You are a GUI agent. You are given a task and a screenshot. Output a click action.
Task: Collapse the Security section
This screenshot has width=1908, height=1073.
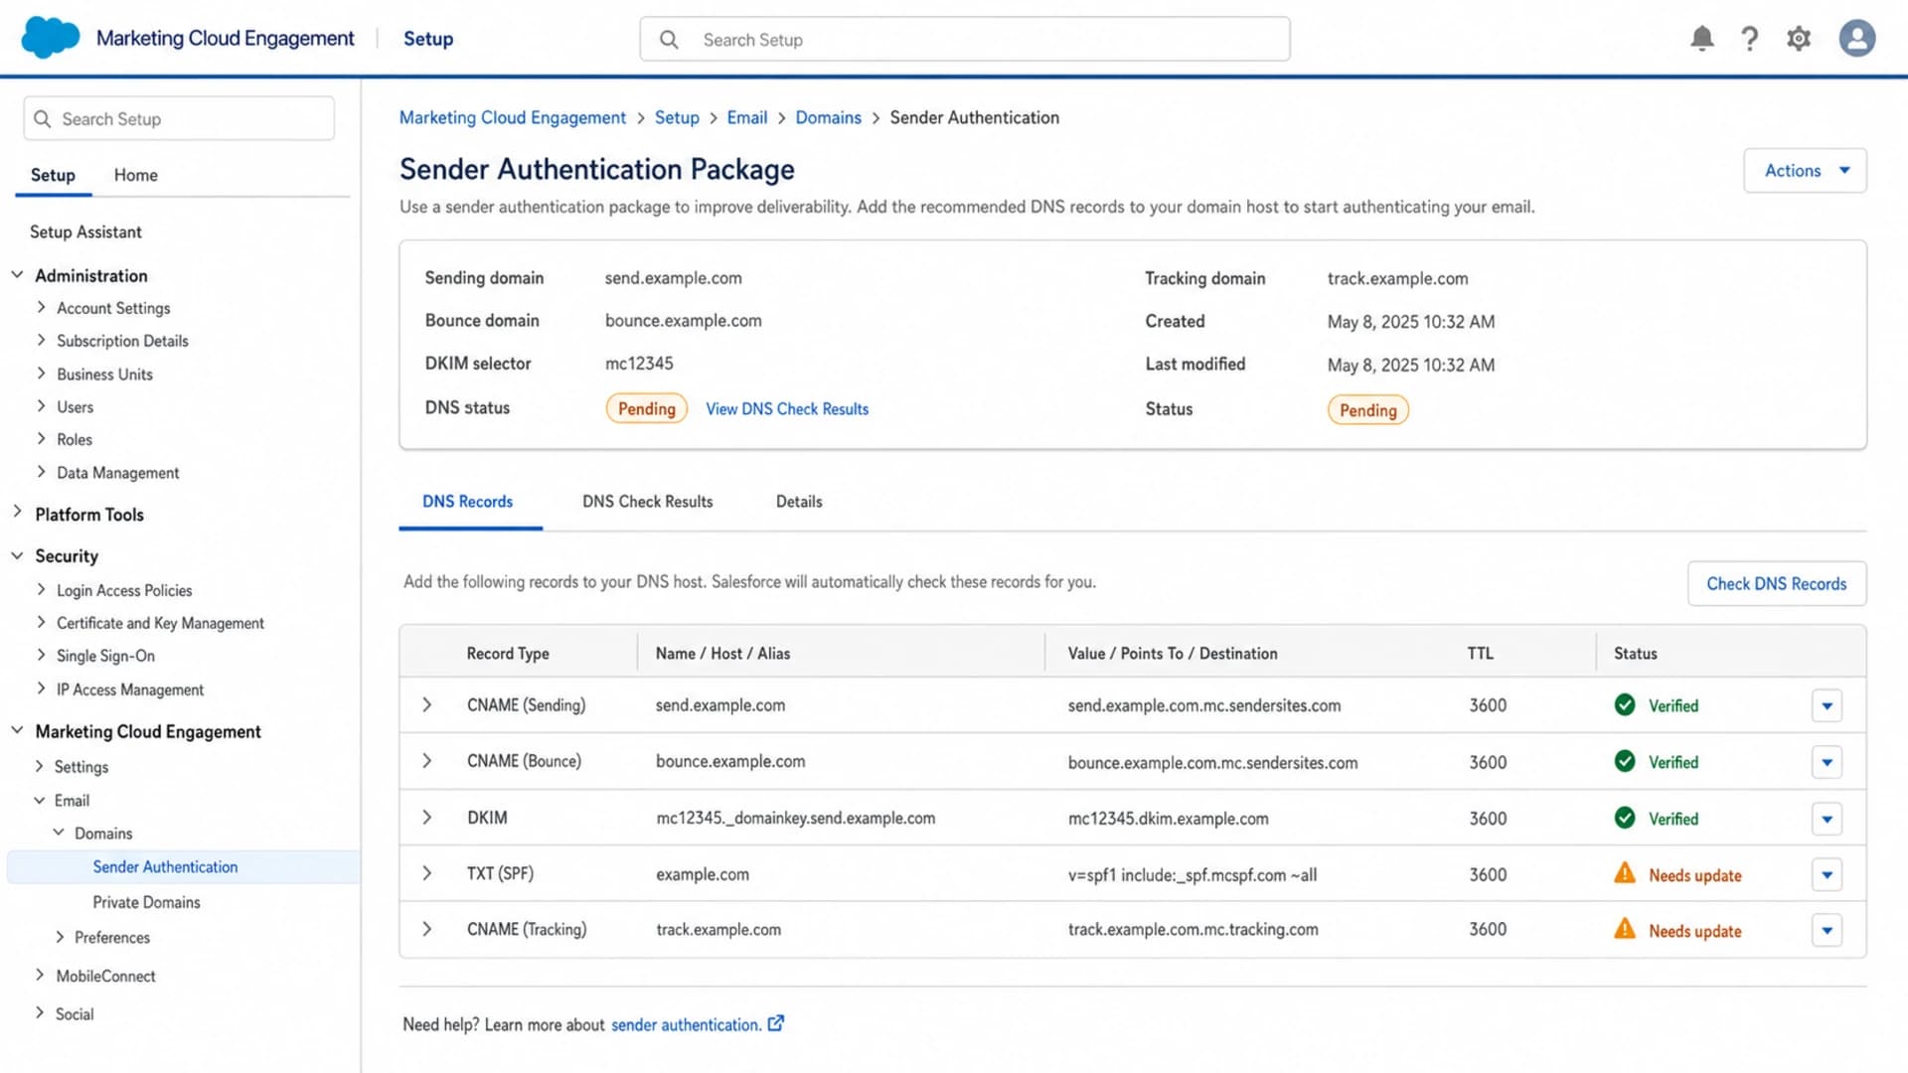point(17,555)
